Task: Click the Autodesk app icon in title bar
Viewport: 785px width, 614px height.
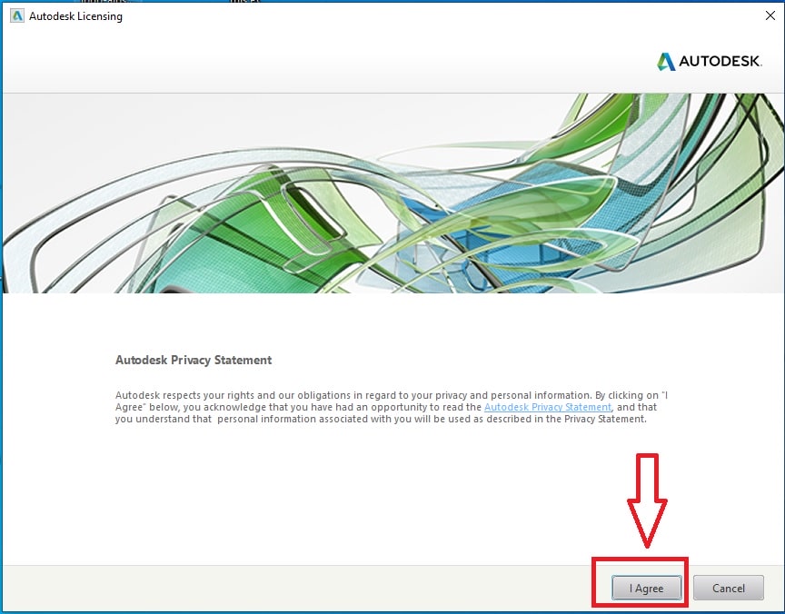Action: coord(17,16)
